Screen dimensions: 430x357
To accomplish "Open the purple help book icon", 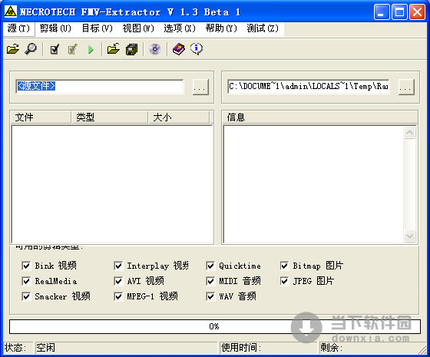I will (178, 49).
